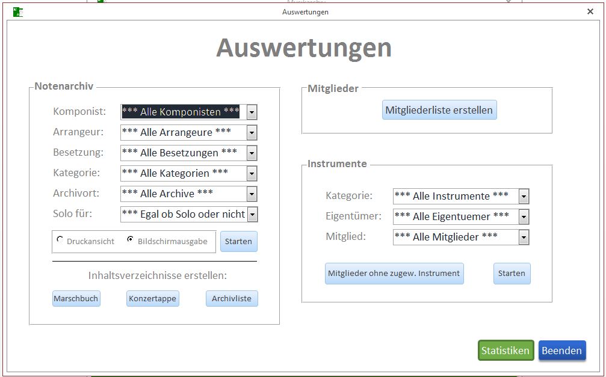Click the application icon in title bar
The image size is (606, 377).
tap(18, 11)
